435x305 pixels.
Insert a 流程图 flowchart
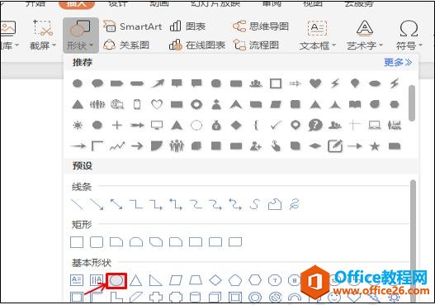[256, 45]
